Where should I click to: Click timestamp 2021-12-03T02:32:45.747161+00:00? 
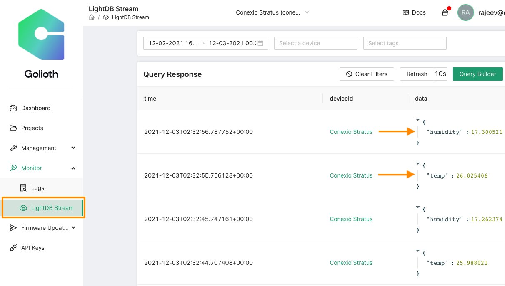(199, 219)
